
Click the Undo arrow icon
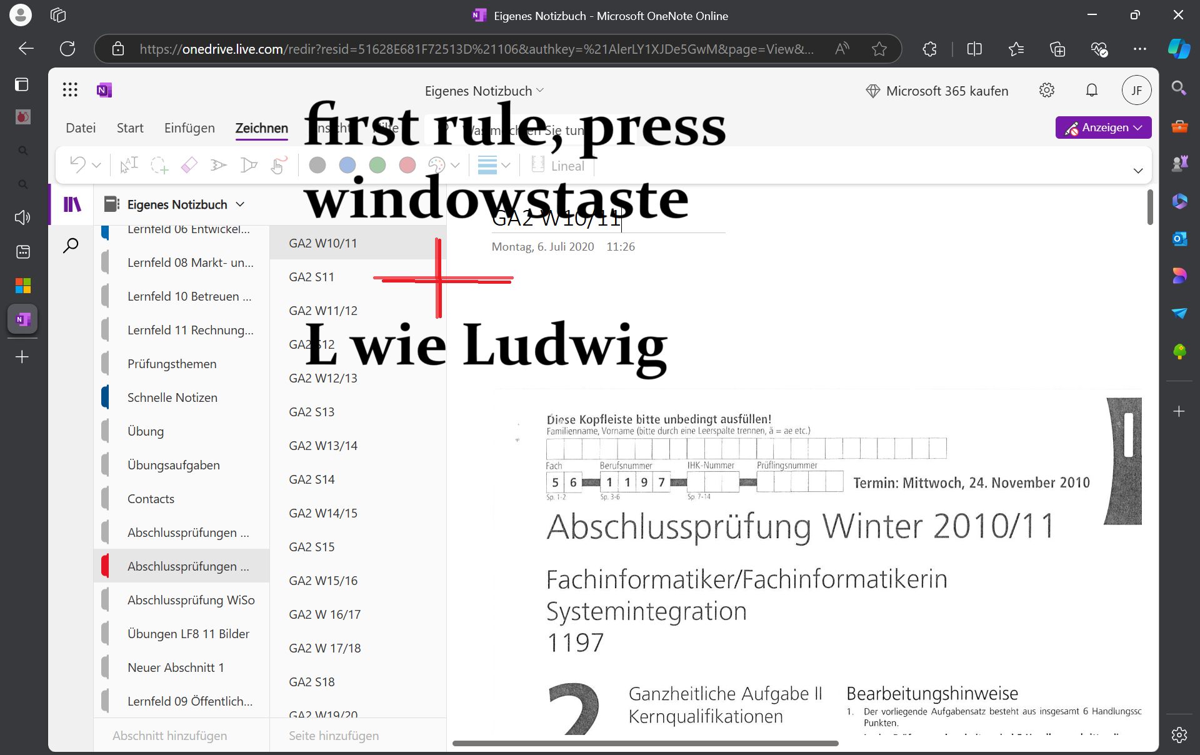77,165
